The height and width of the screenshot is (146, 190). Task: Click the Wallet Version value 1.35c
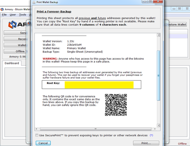pos(71,41)
